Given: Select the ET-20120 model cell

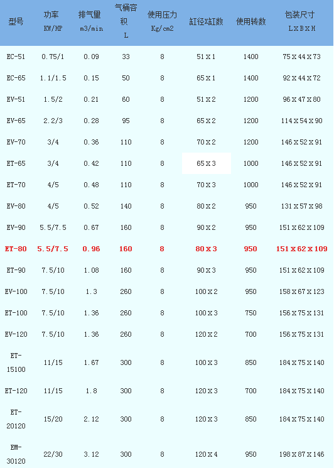Looking at the screenshot, I should pyautogui.click(x=16, y=419).
